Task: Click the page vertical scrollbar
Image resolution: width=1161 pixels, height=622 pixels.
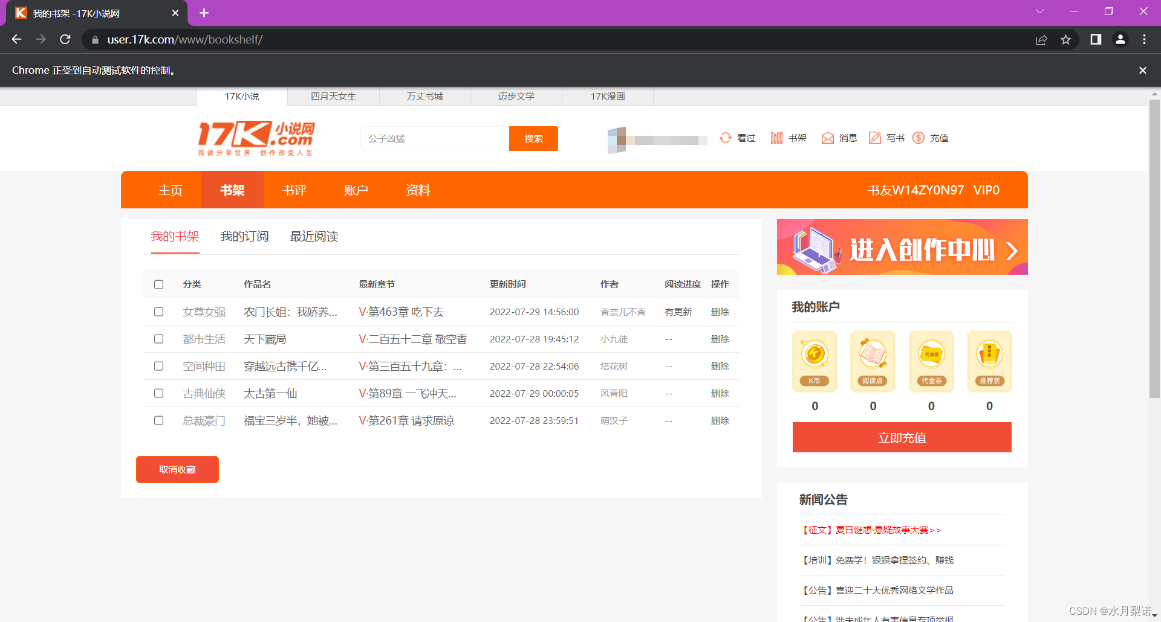Action: 1154,249
